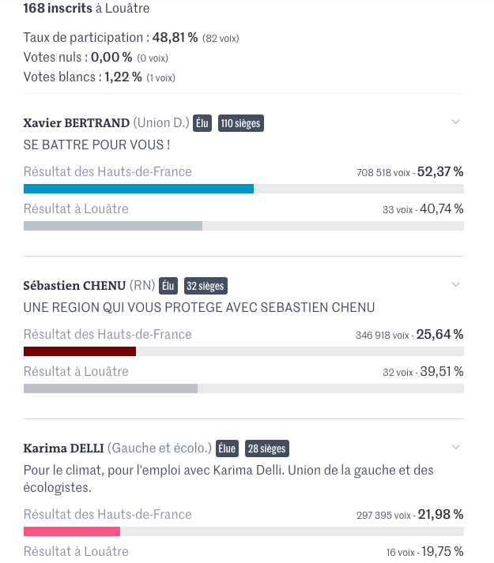Click blue Hauts-de-France bar for Bertrand
494x563 pixels.
coord(138,189)
